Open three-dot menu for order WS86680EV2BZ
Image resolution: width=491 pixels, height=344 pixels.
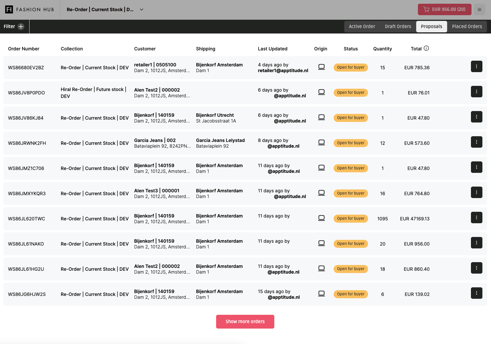click(476, 67)
